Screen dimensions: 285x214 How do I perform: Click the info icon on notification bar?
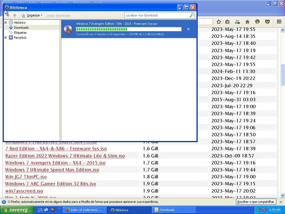pyautogui.click(x=4, y=202)
